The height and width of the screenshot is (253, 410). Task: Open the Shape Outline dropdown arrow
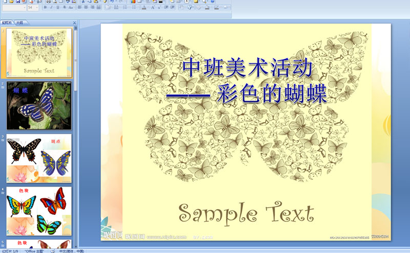221,7
